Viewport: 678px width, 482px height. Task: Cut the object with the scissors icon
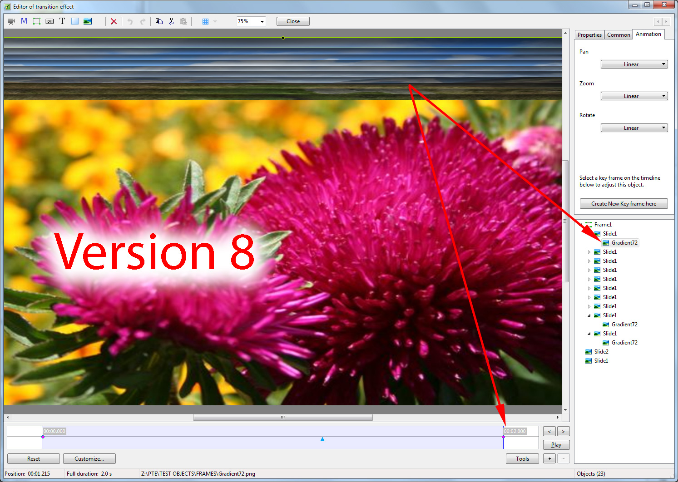171,21
